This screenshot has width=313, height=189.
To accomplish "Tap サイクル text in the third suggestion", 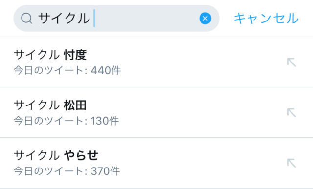I will tap(37, 155).
